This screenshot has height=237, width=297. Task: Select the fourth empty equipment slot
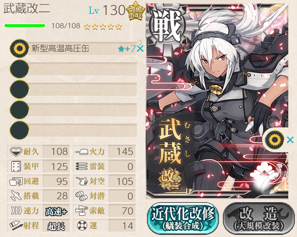[73, 110]
